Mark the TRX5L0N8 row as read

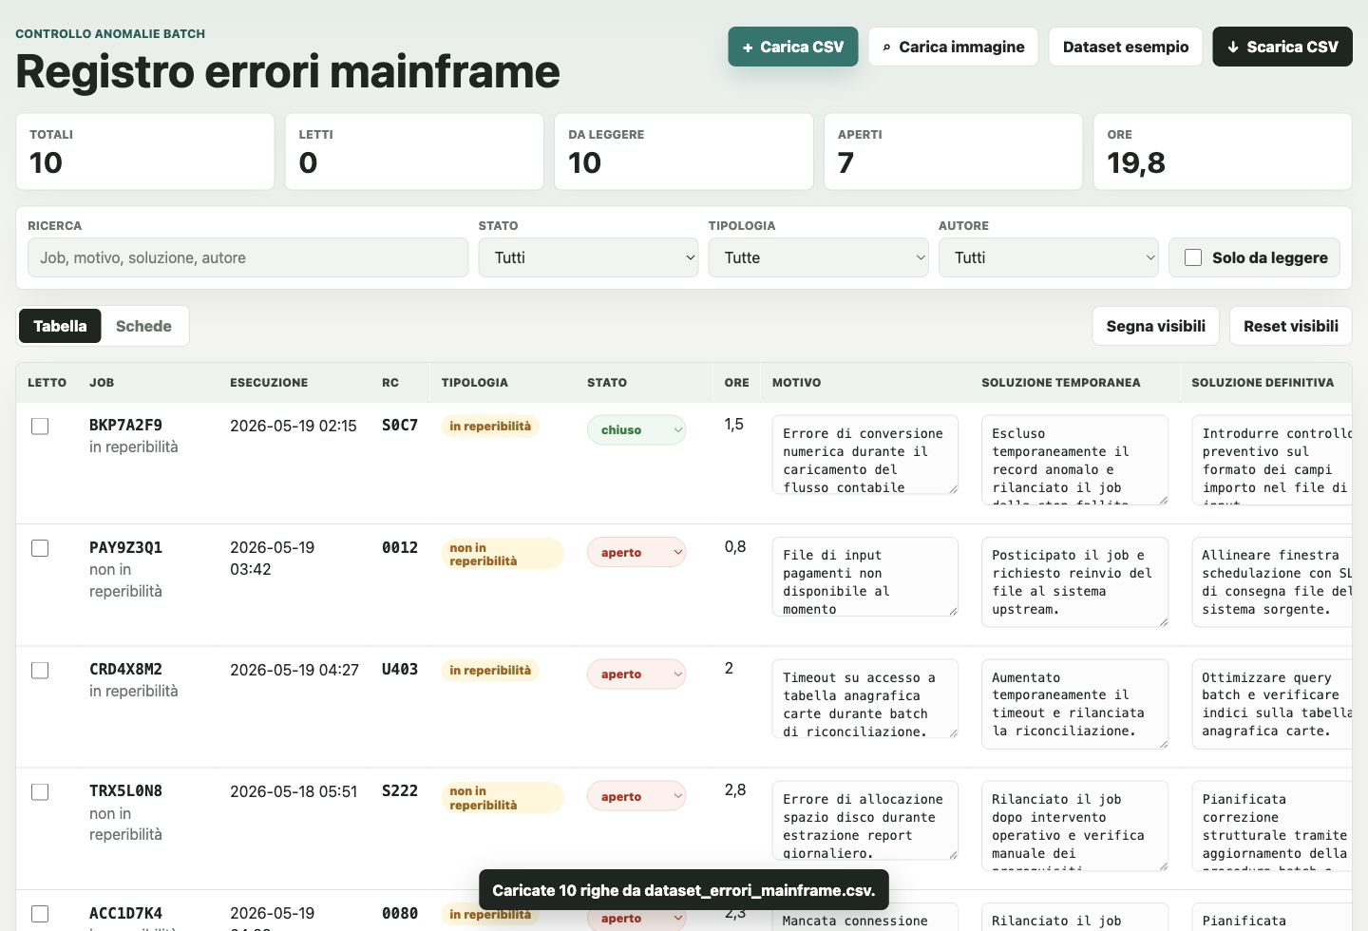40,791
